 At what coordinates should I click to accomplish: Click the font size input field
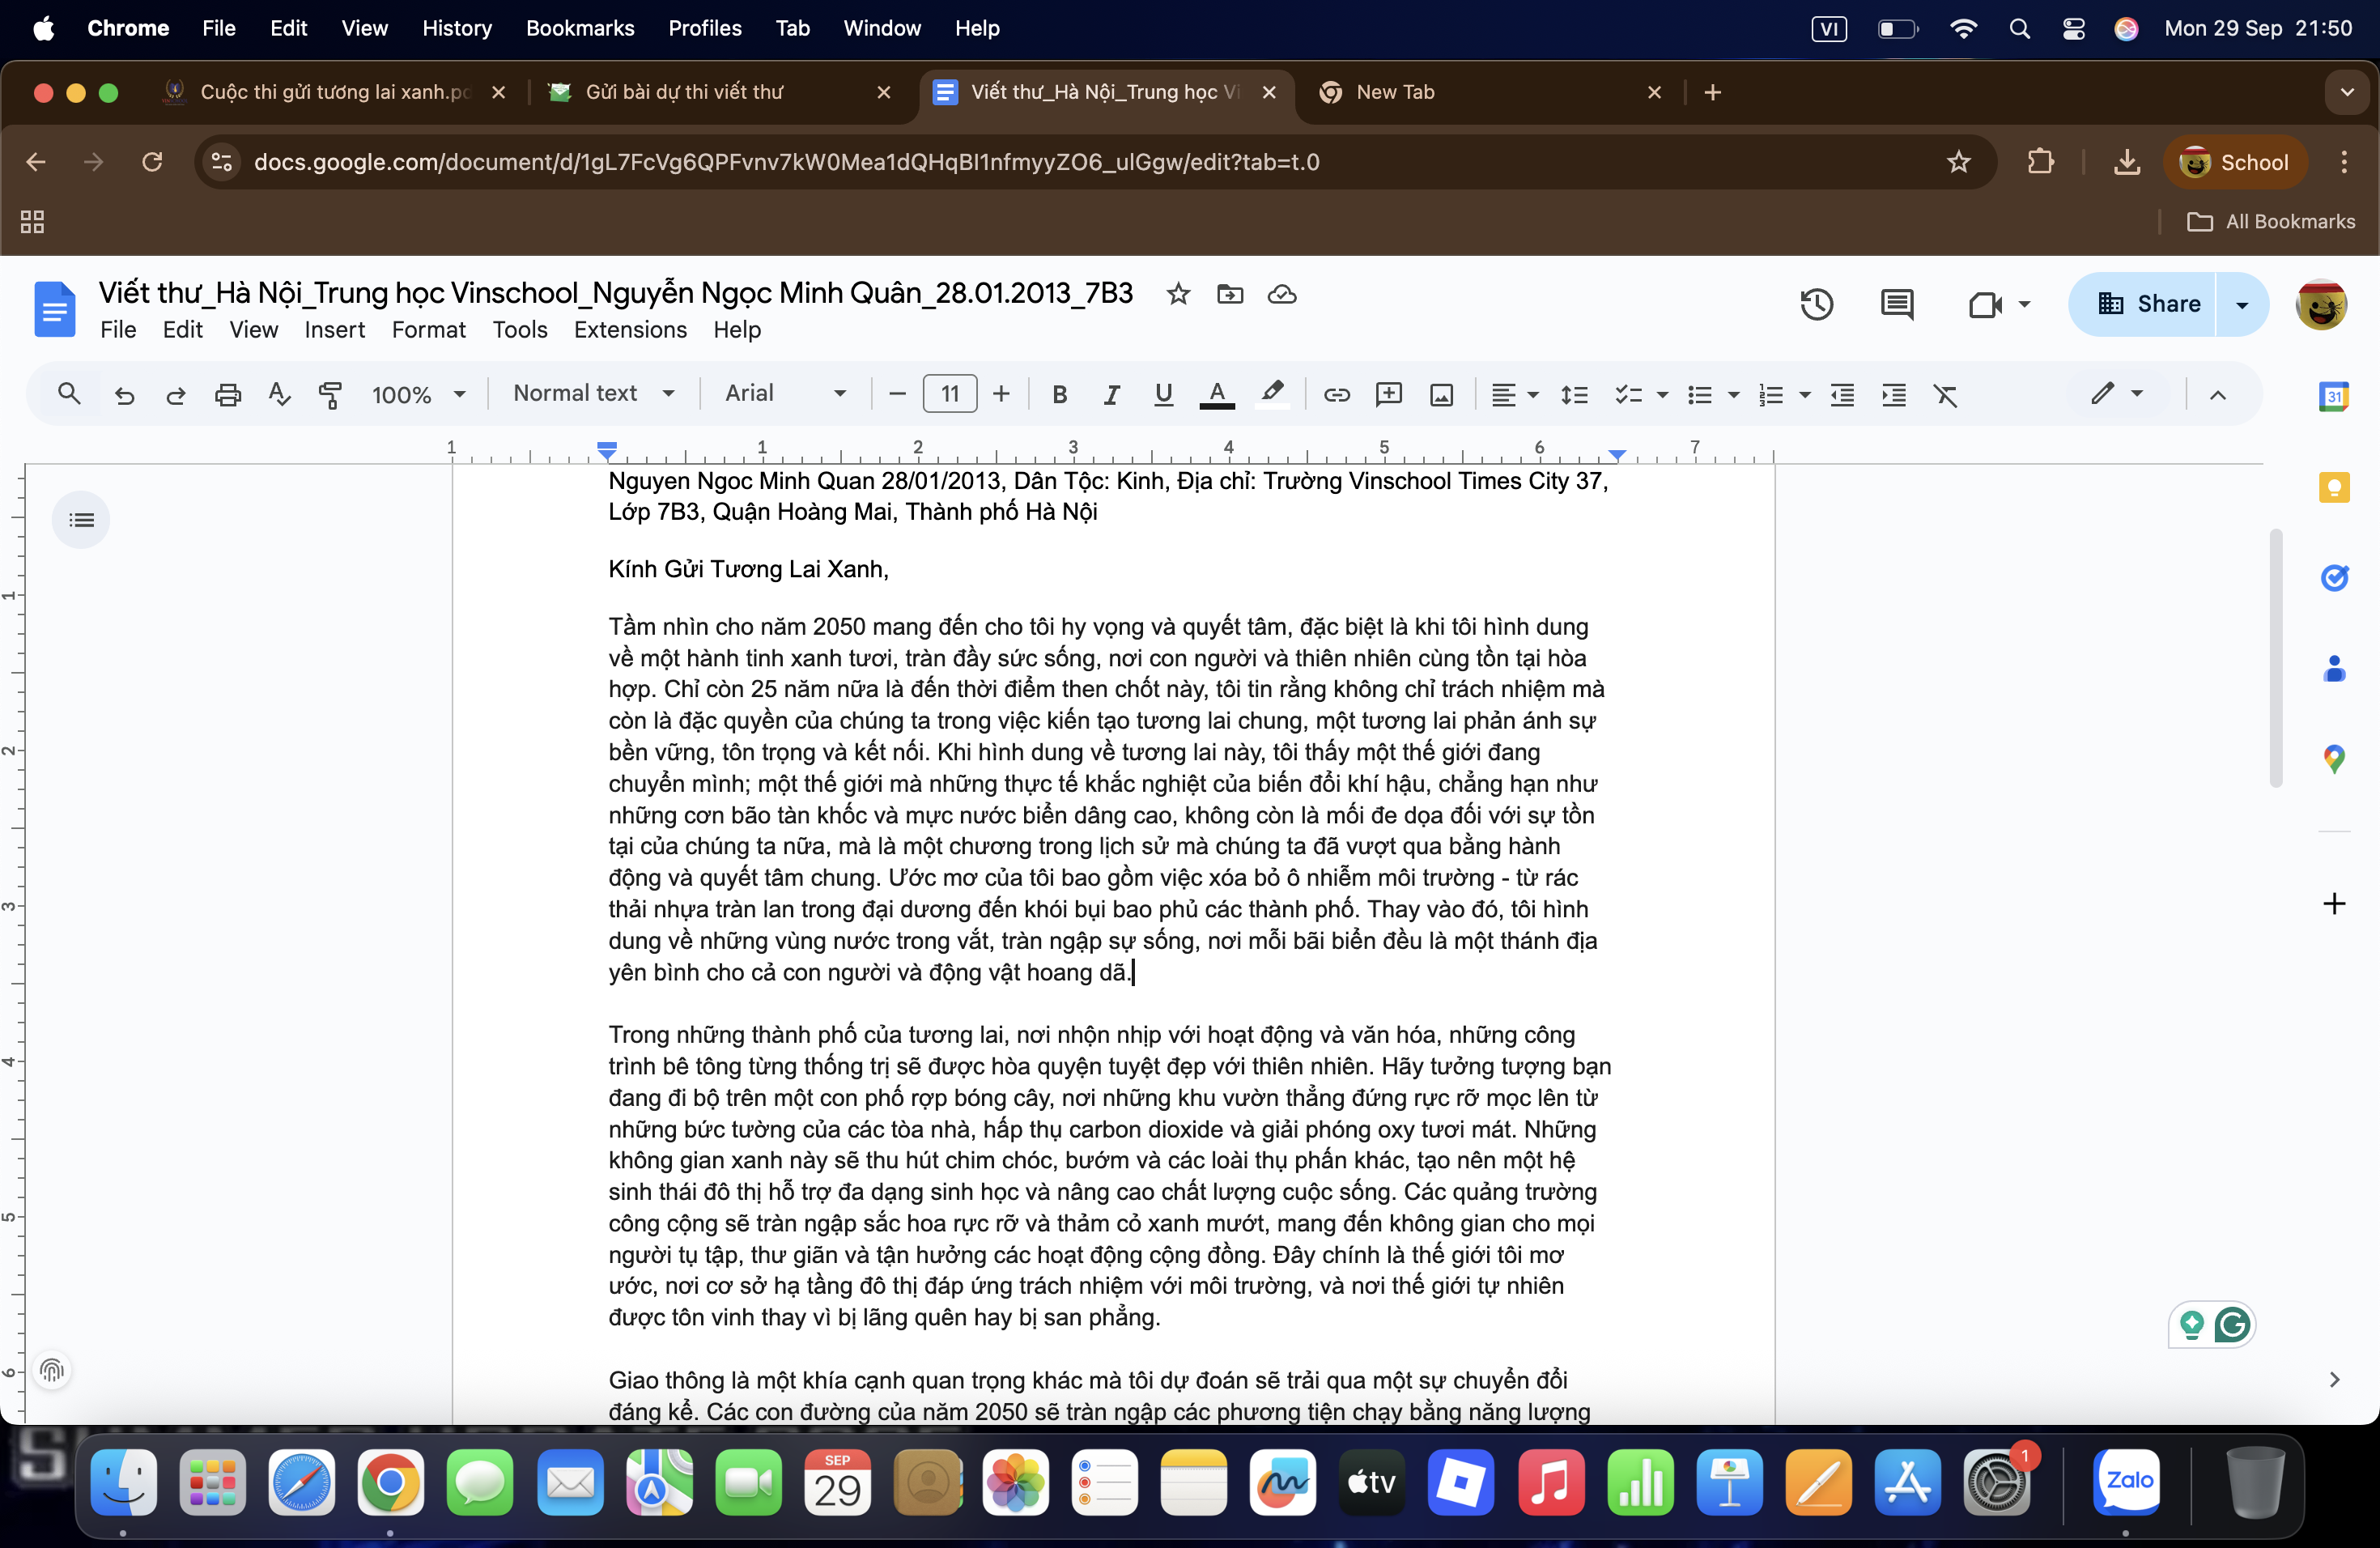click(949, 394)
